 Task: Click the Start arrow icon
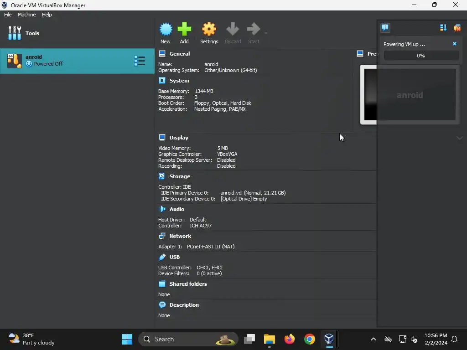(254, 29)
